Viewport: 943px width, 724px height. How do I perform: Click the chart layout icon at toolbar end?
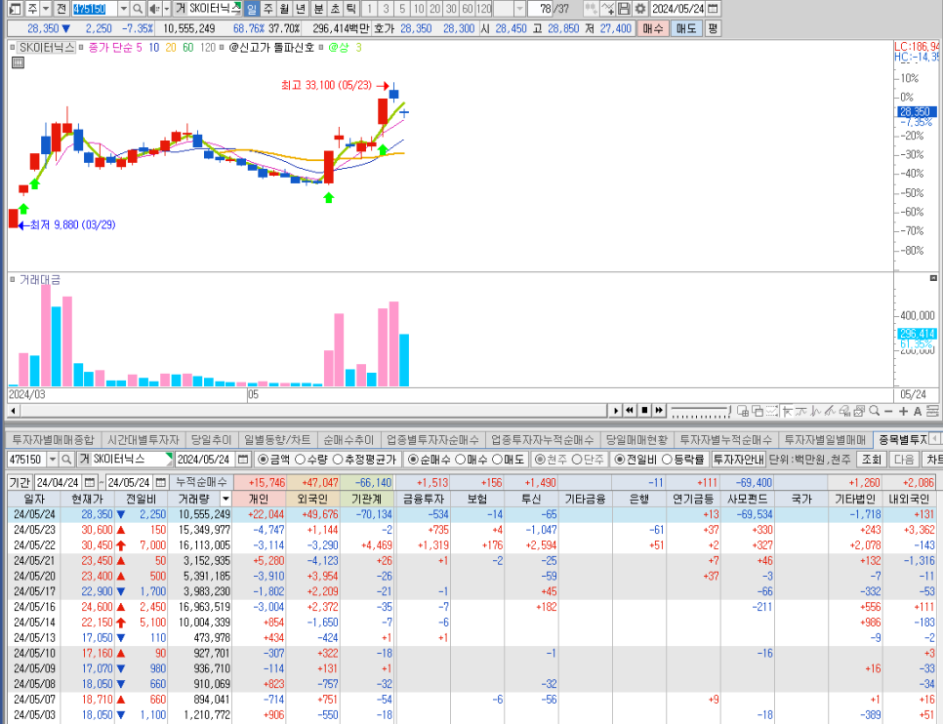coord(932,411)
